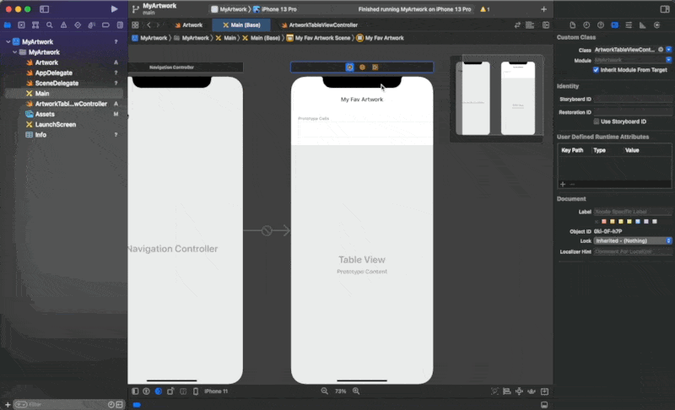Collapse the MyArtwork project root
The width and height of the screenshot is (675, 410).
8,41
